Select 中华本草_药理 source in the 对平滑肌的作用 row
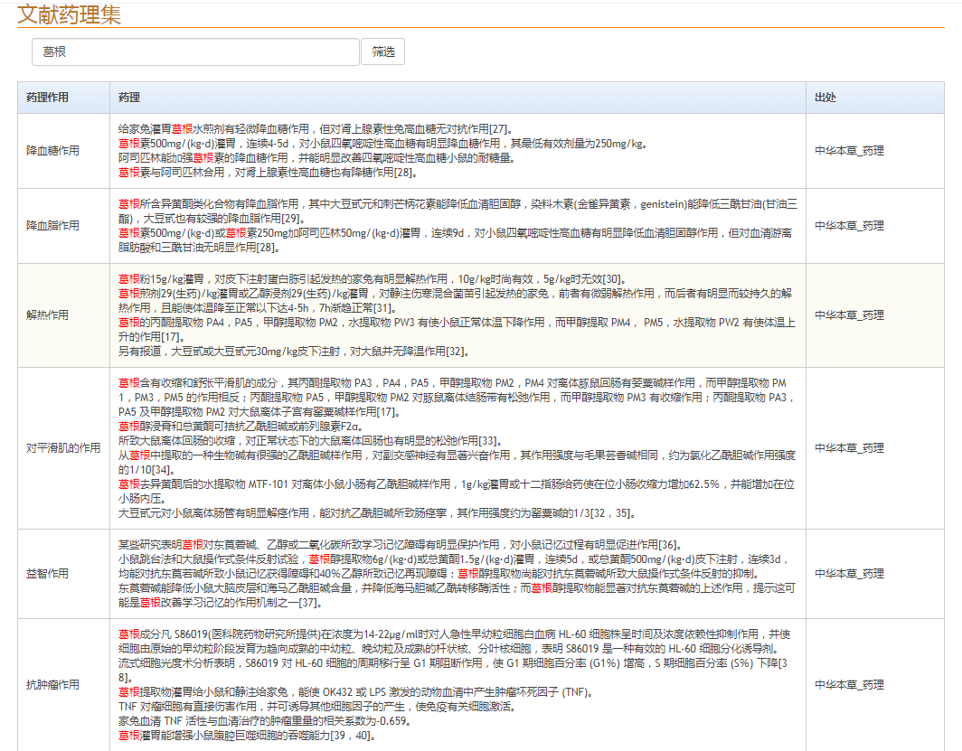The image size is (962, 751). pos(849,448)
